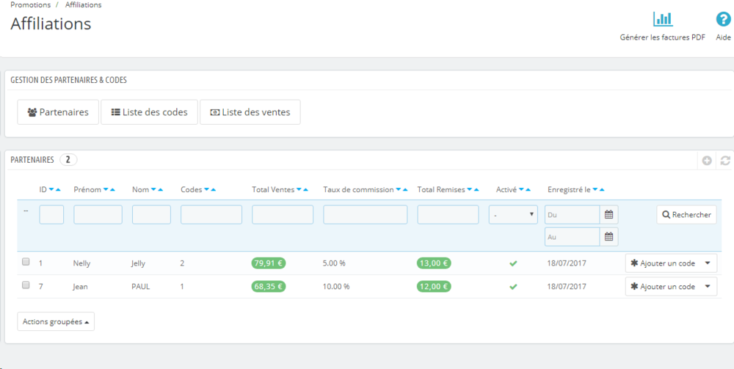The height and width of the screenshot is (369, 734).
Task: Open the Actions groupées menu
Action: click(56, 322)
